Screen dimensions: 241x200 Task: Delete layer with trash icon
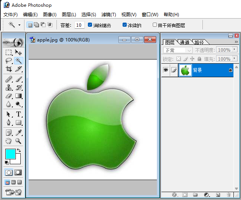coord(229,195)
